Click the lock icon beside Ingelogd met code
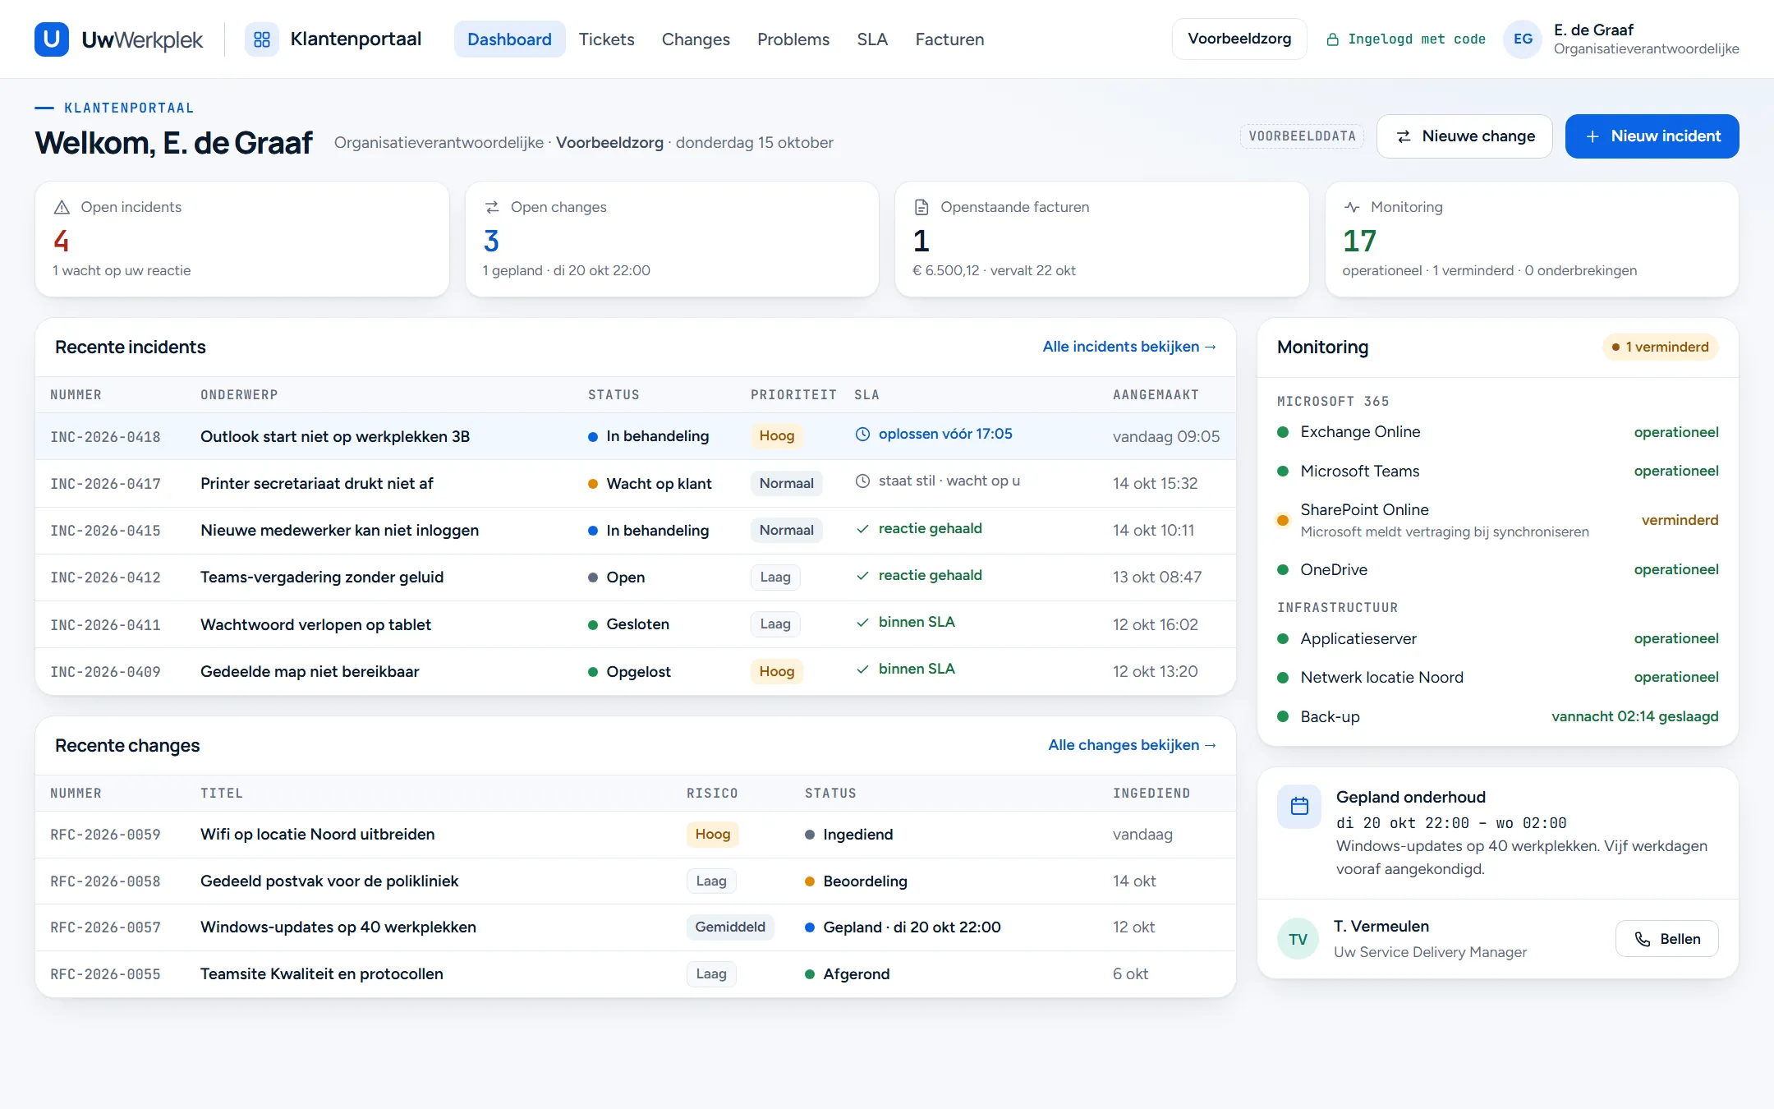Screen dimensions: 1774x1109 tap(1332, 39)
